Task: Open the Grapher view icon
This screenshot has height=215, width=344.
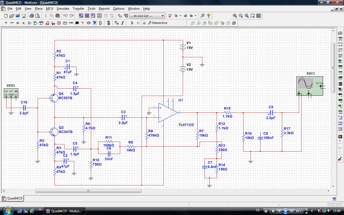Action: pos(99,16)
